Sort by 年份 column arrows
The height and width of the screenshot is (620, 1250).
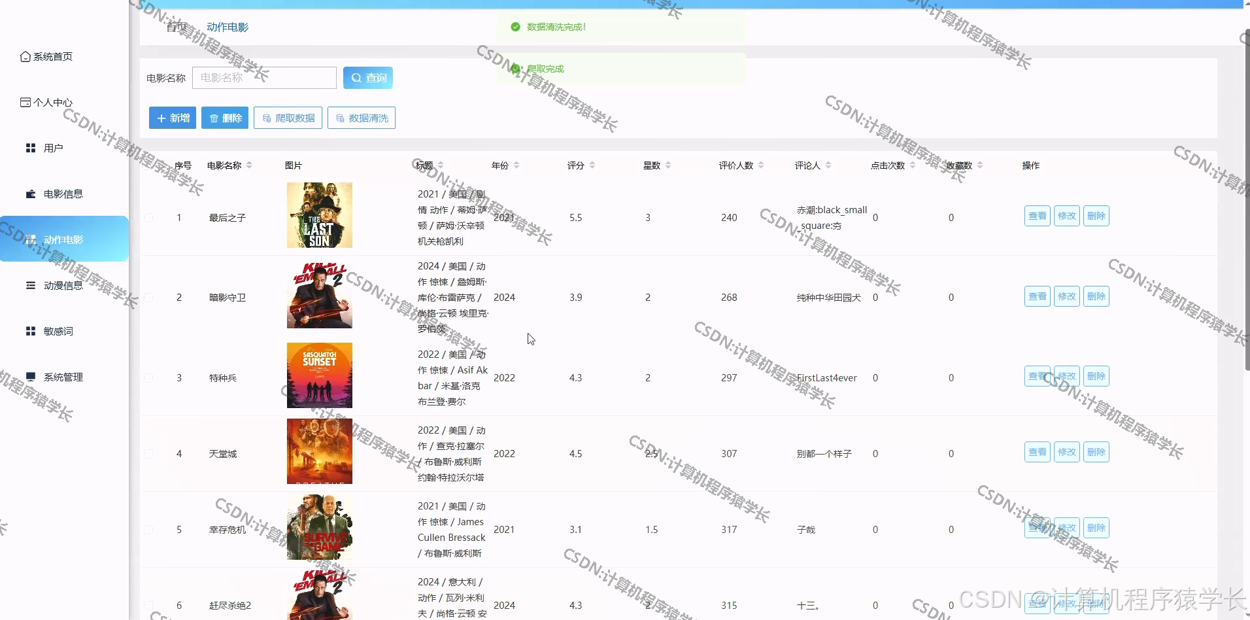[x=516, y=165]
